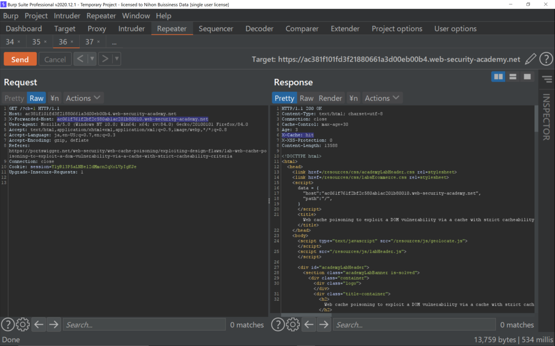Close Repeater sub-tab 35
The image size is (555, 346).
click(45, 42)
